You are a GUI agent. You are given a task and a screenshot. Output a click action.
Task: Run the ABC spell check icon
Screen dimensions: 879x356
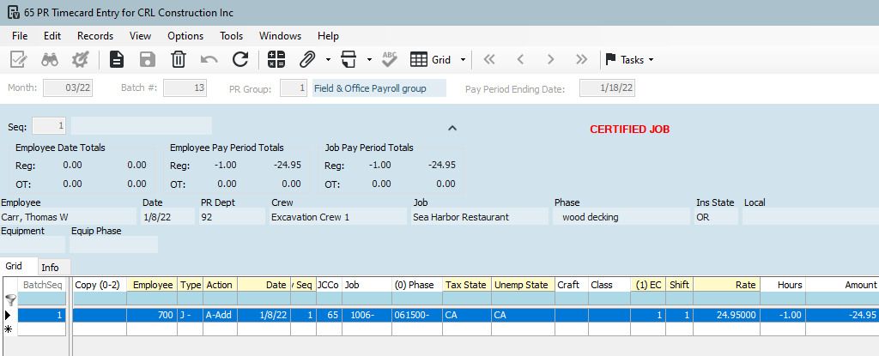click(x=390, y=59)
